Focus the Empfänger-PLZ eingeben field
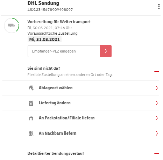 pos(64,51)
